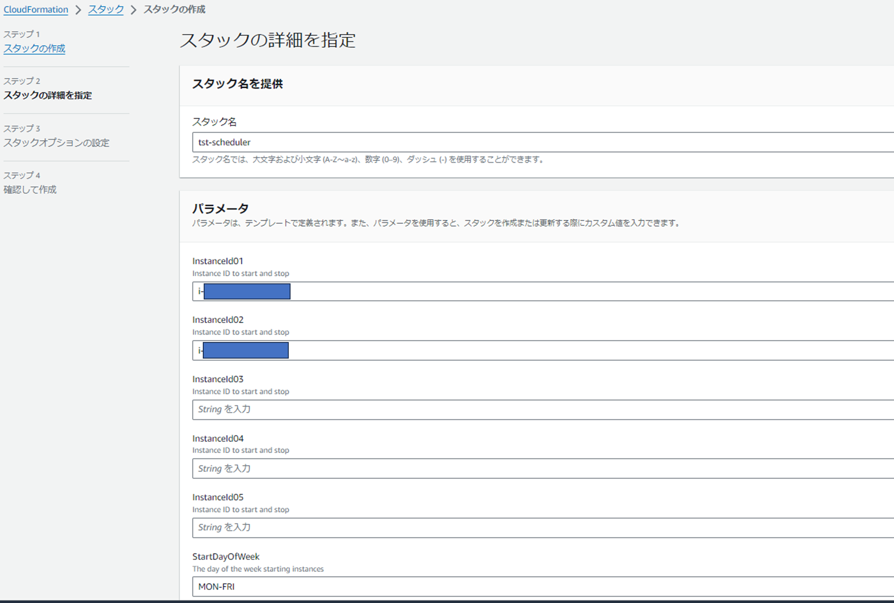Click the パラメータ section heading

[220, 208]
